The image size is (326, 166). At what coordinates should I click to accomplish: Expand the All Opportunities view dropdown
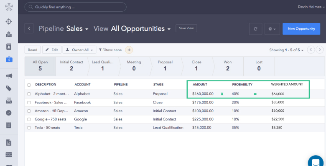(x=141, y=29)
